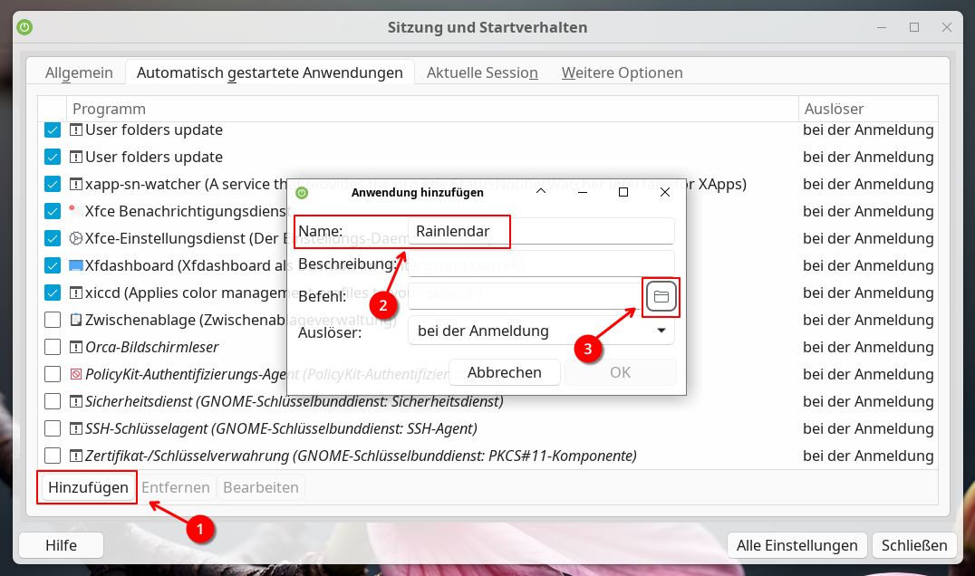Open the Weitere Optionen tab

point(622,72)
